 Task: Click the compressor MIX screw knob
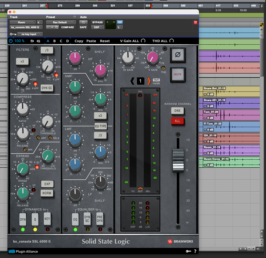[25, 150]
